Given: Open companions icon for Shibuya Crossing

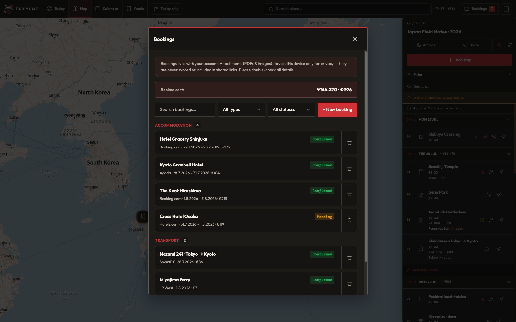Looking at the screenshot, I should (x=494, y=137).
